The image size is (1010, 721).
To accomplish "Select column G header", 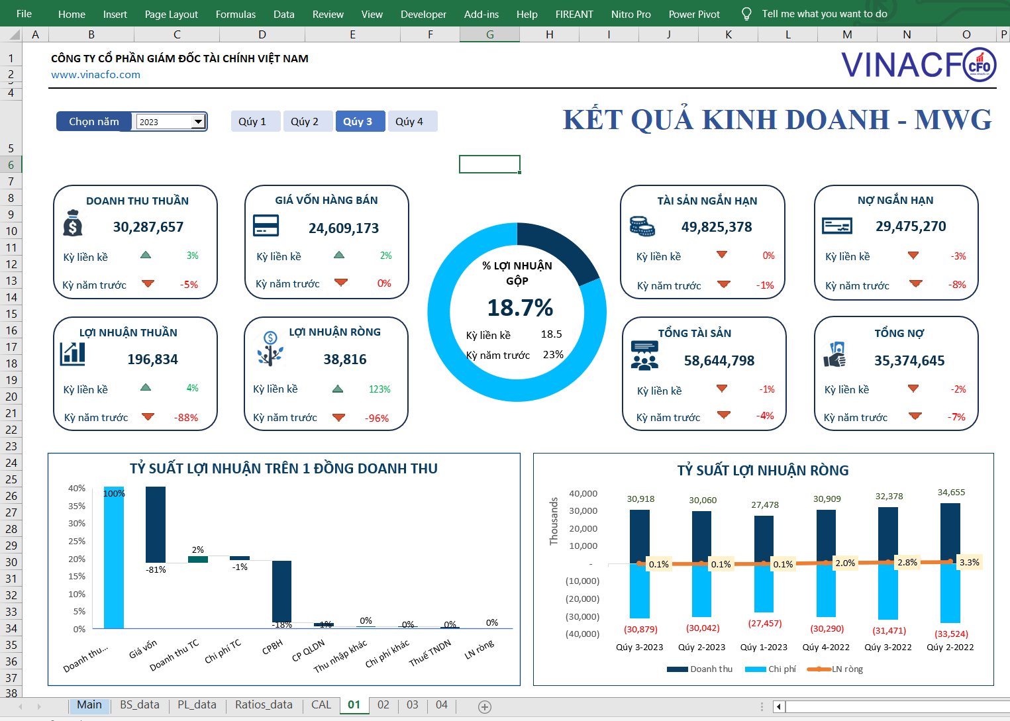I will tap(490, 34).
